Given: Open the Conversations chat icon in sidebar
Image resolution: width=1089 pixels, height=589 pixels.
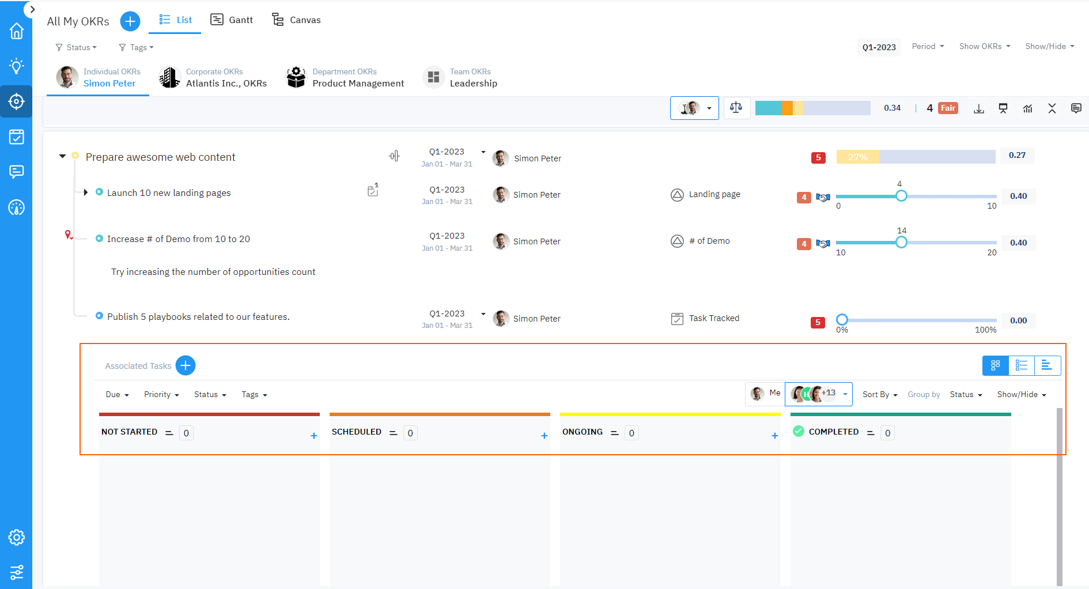Looking at the screenshot, I should 16,172.
